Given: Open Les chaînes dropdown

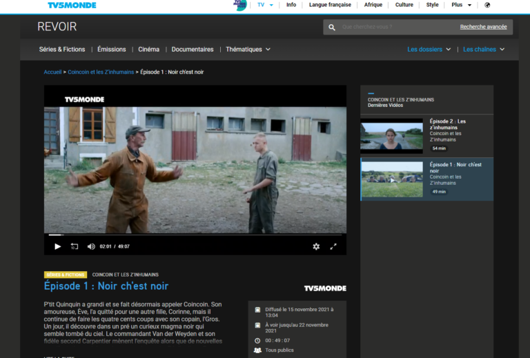Looking at the screenshot, I should point(484,49).
